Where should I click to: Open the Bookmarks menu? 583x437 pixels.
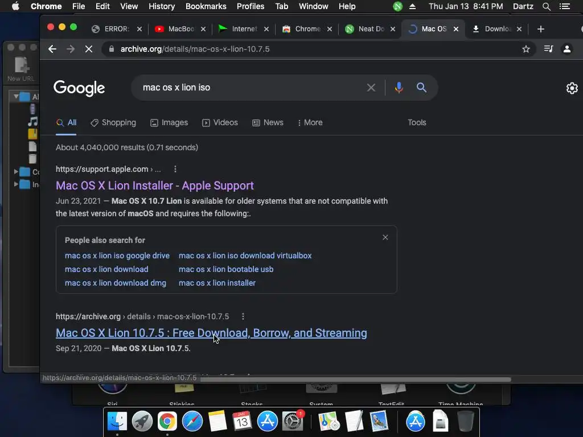(206, 6)
